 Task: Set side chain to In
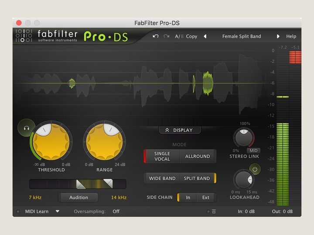pos(188,198)
